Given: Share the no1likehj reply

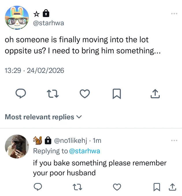Looking at the screenshot, I should (172, 187).
